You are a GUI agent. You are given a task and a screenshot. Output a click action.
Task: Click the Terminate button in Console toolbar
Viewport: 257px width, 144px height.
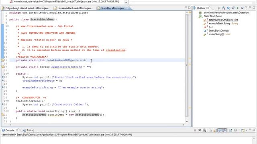click(x=195, y=130)
